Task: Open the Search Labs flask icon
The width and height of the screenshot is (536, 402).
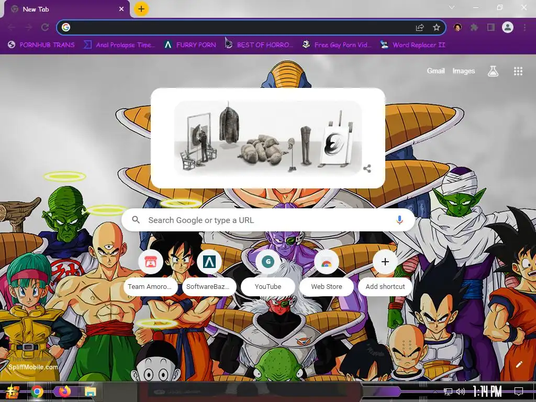Action: pos(493,71)
